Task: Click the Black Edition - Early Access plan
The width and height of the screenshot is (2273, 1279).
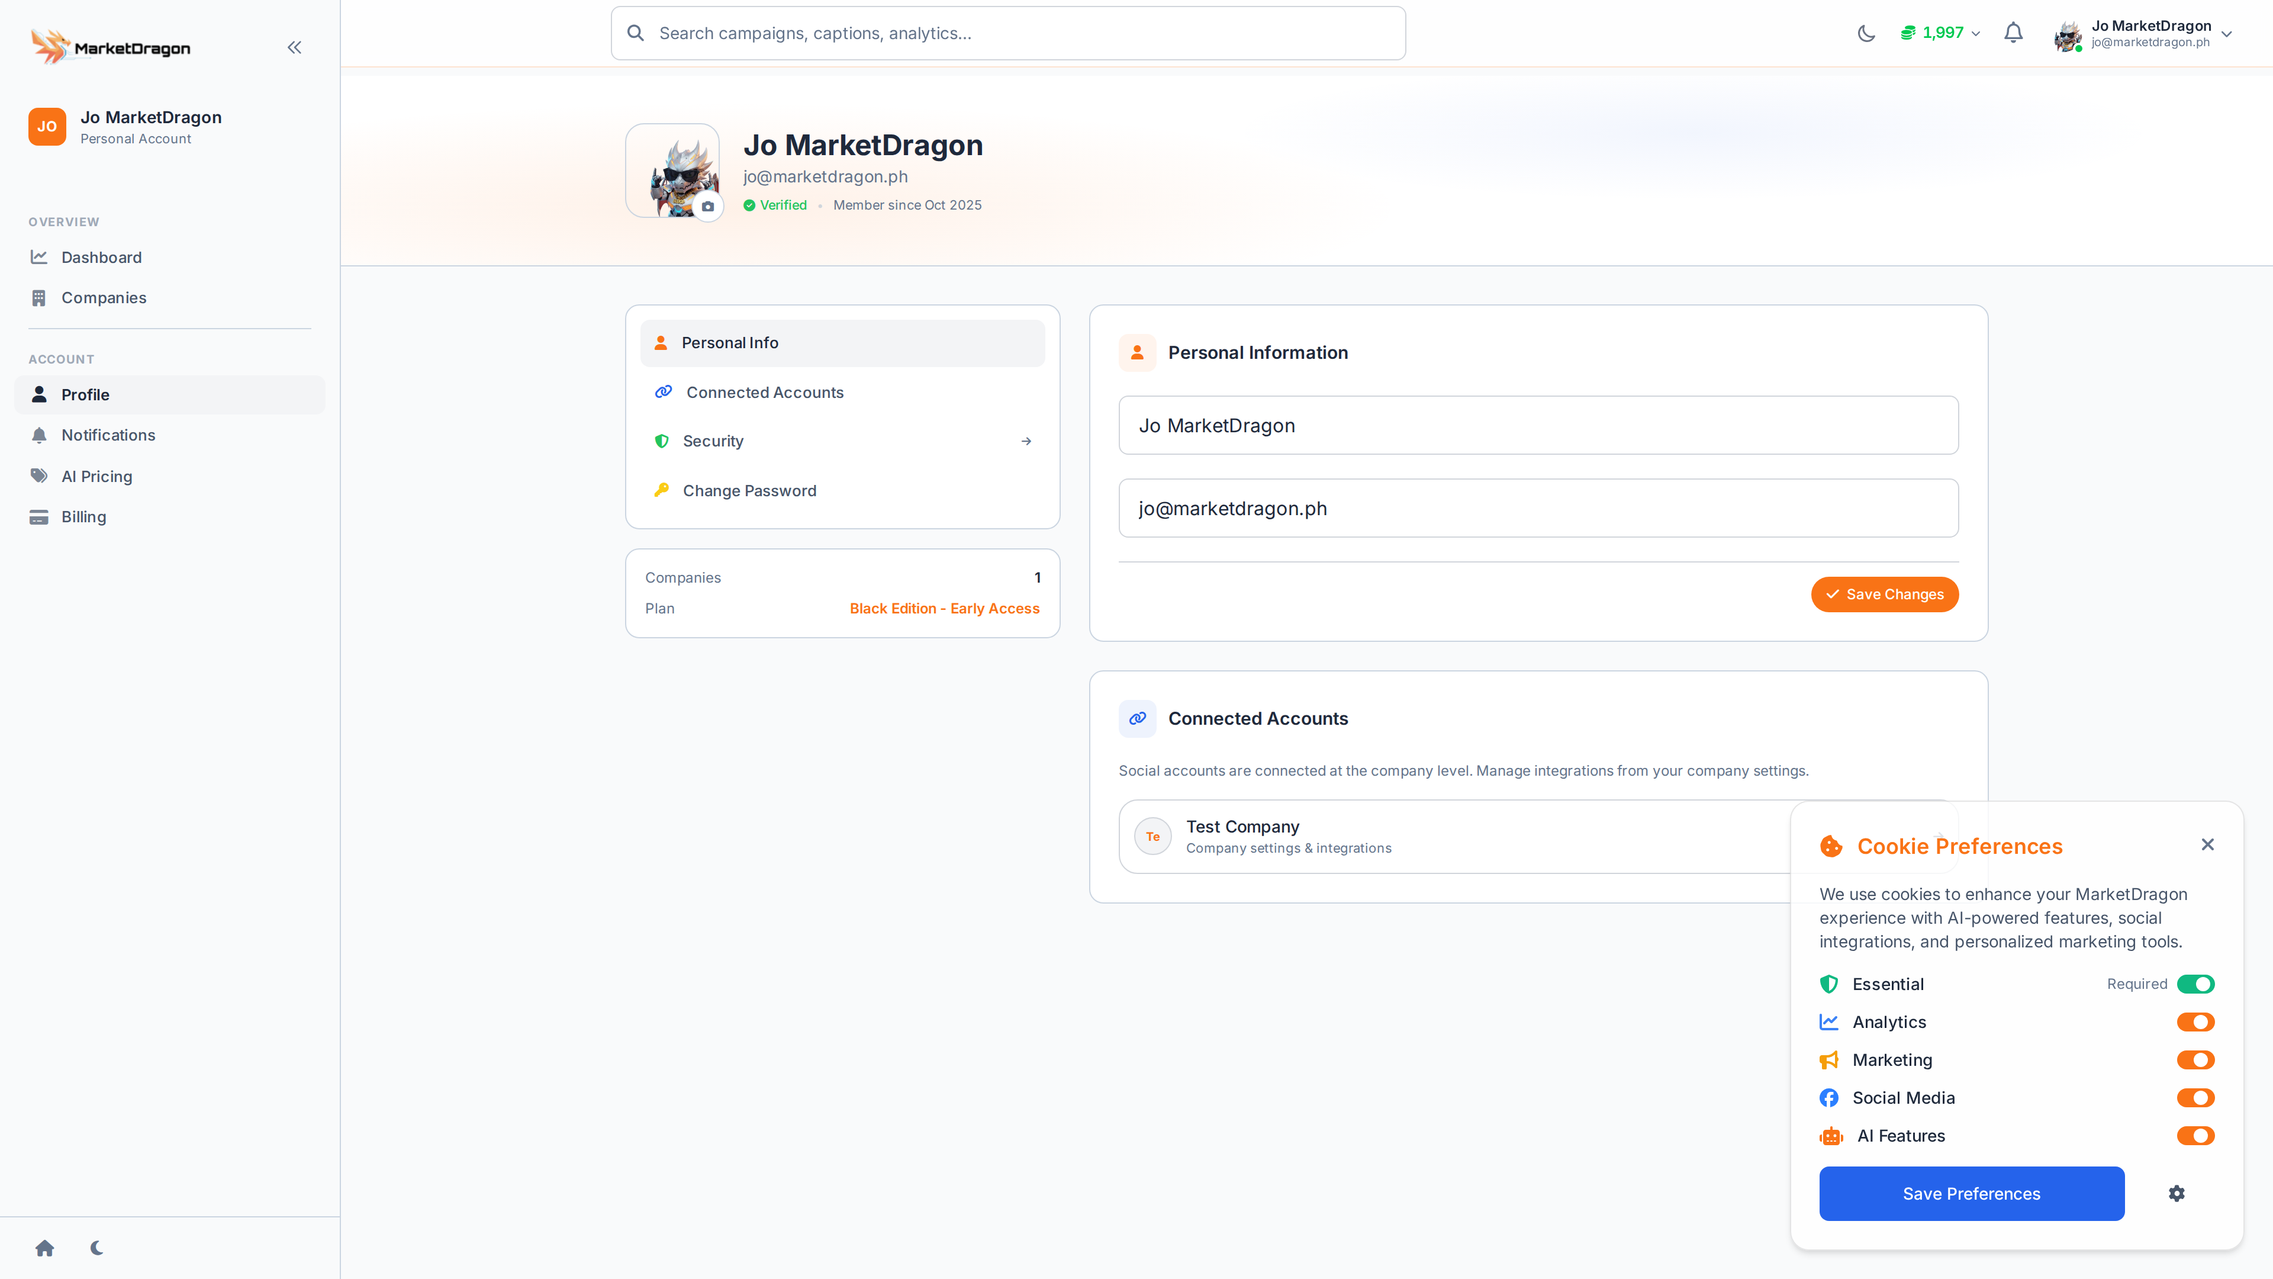Action: coord(944,609)
